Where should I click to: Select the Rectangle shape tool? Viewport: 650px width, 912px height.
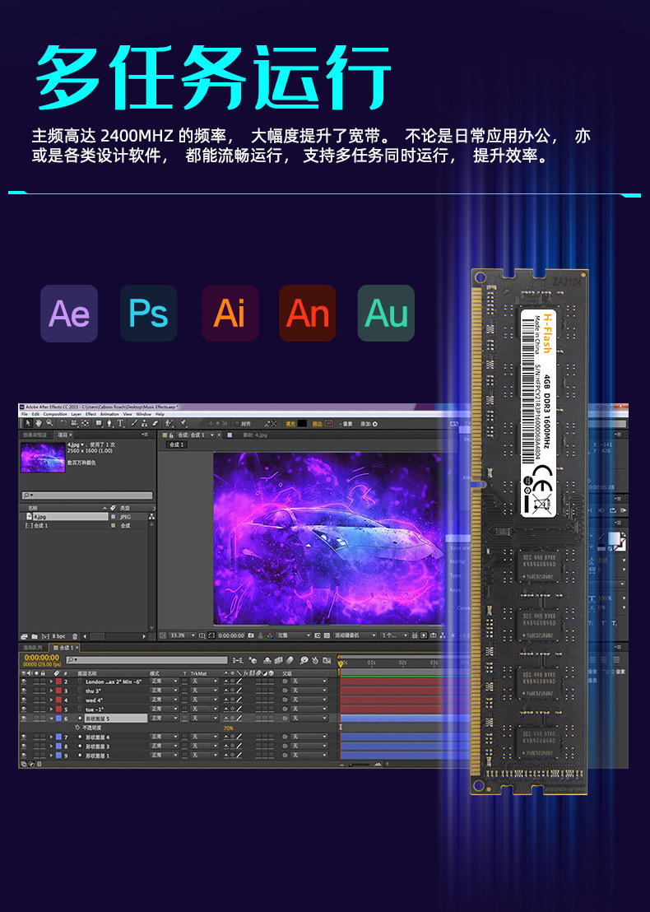pos(99,423)
